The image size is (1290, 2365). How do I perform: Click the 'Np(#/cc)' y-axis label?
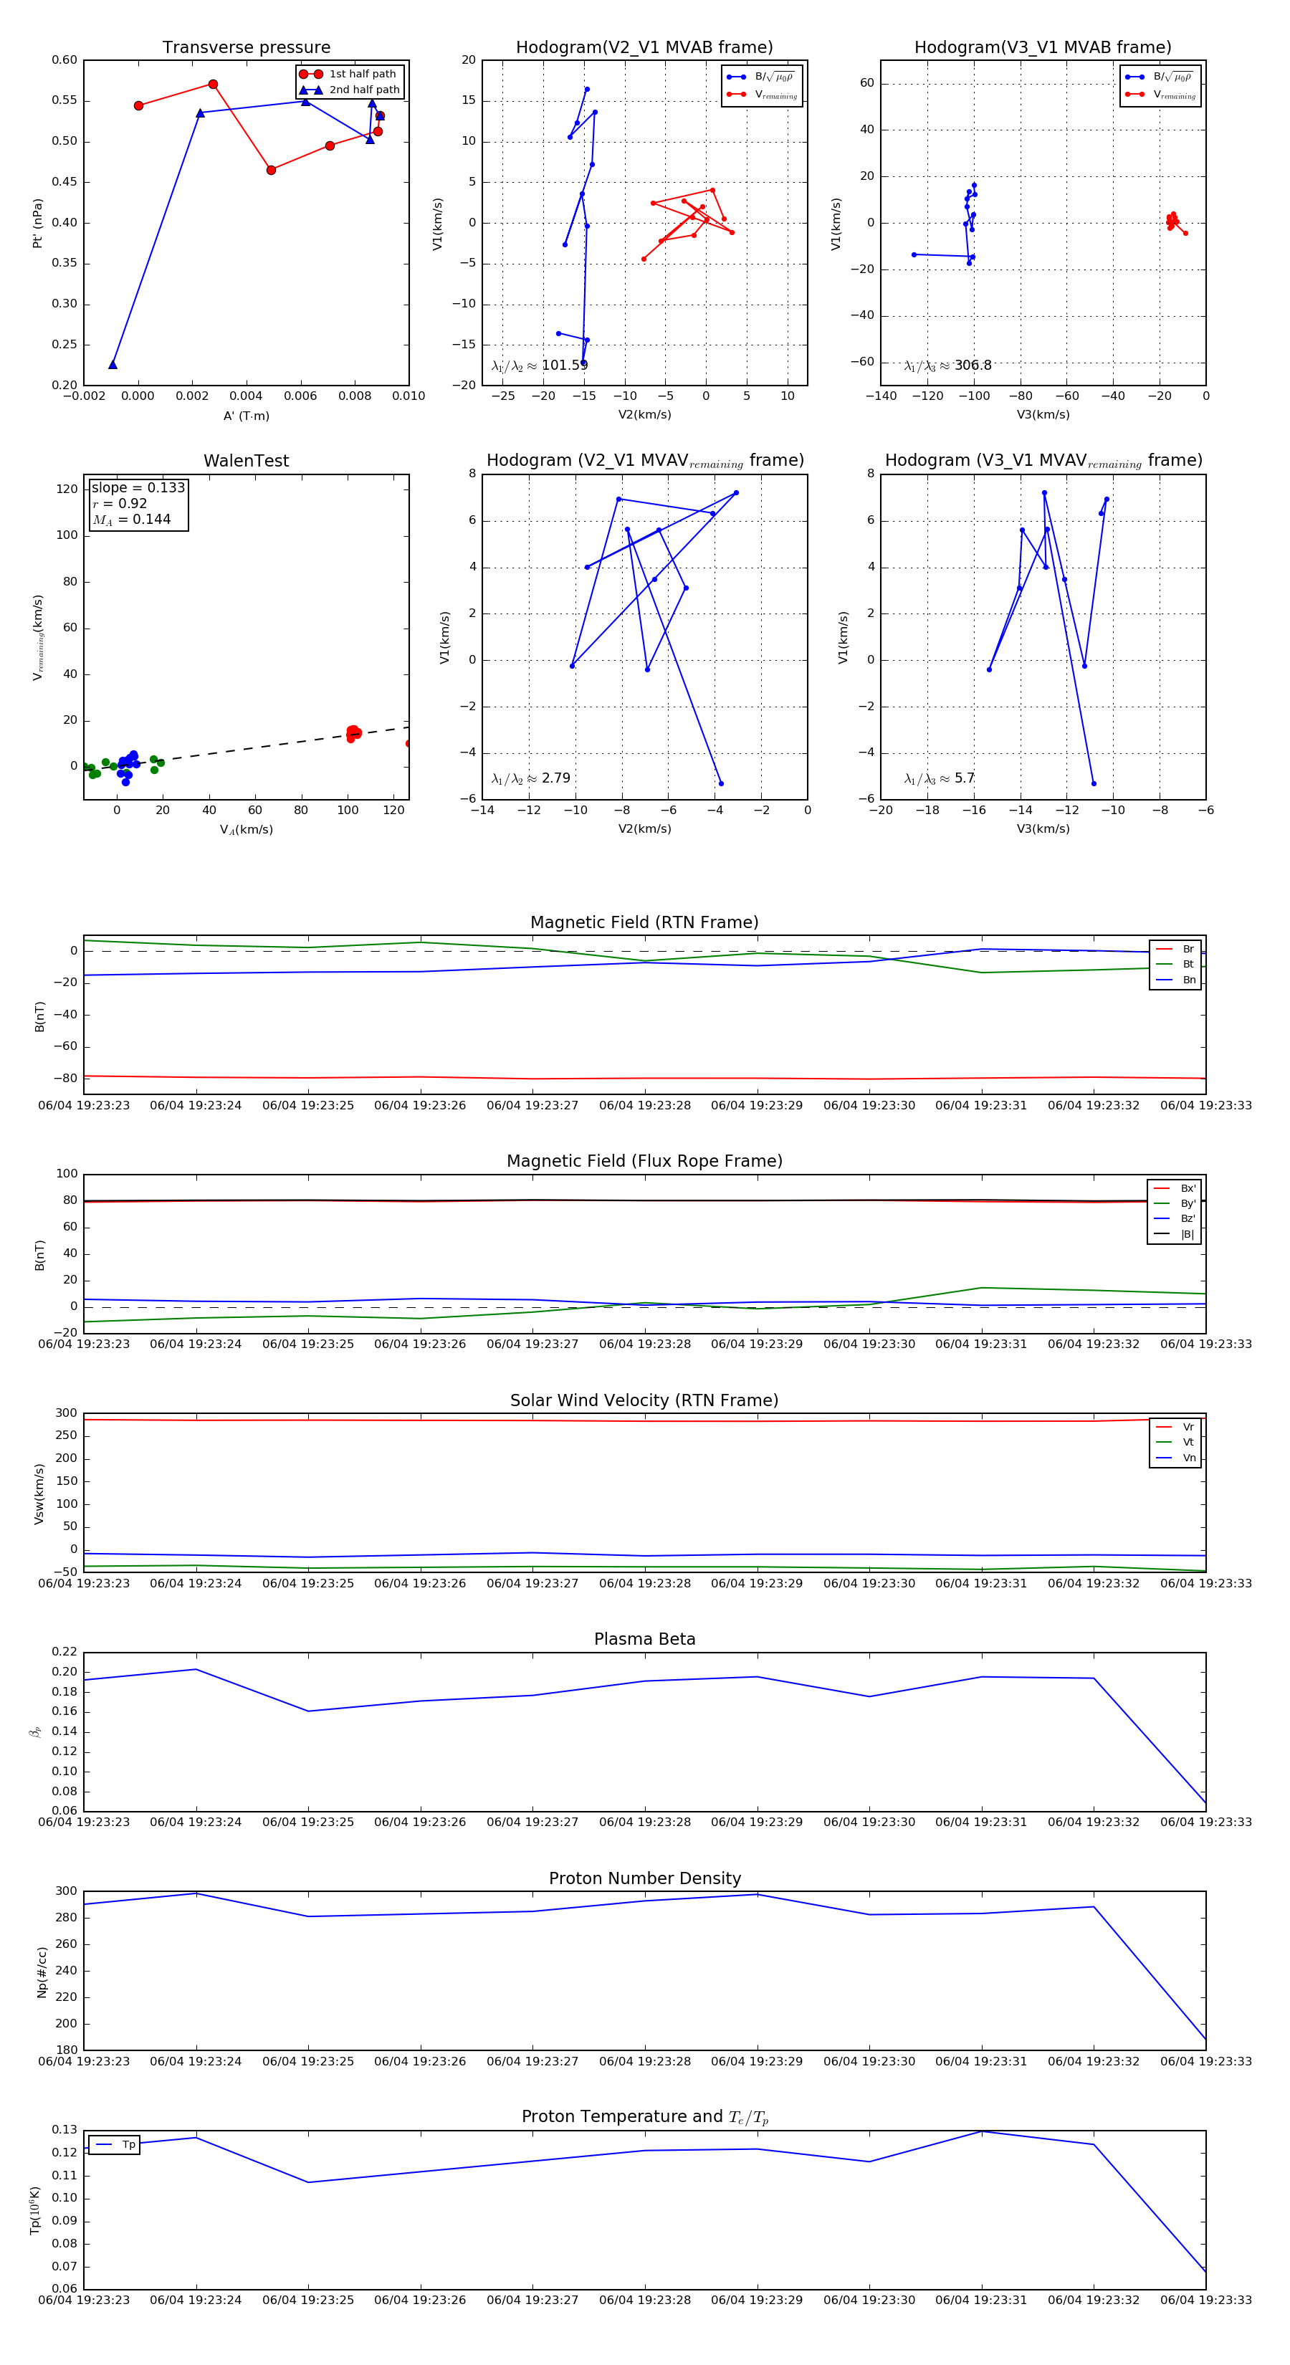pyautogui.click(x=42, y=1972)
